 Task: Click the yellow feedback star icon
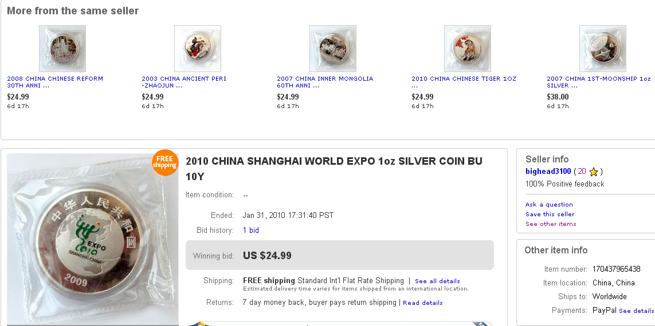tap(594, 172)
